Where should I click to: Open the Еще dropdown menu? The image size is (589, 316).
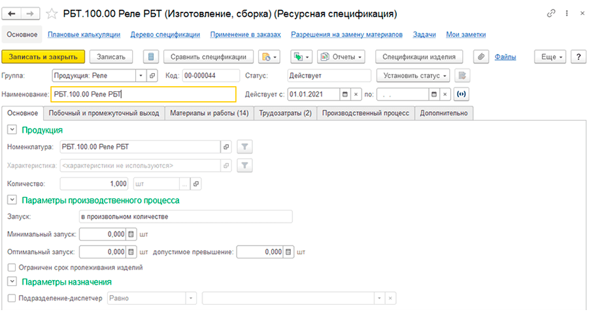[x=550, y=57]
